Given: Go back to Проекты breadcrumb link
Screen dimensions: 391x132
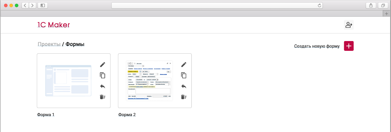Looking at the screenshot, I should (x=49, y=44).
